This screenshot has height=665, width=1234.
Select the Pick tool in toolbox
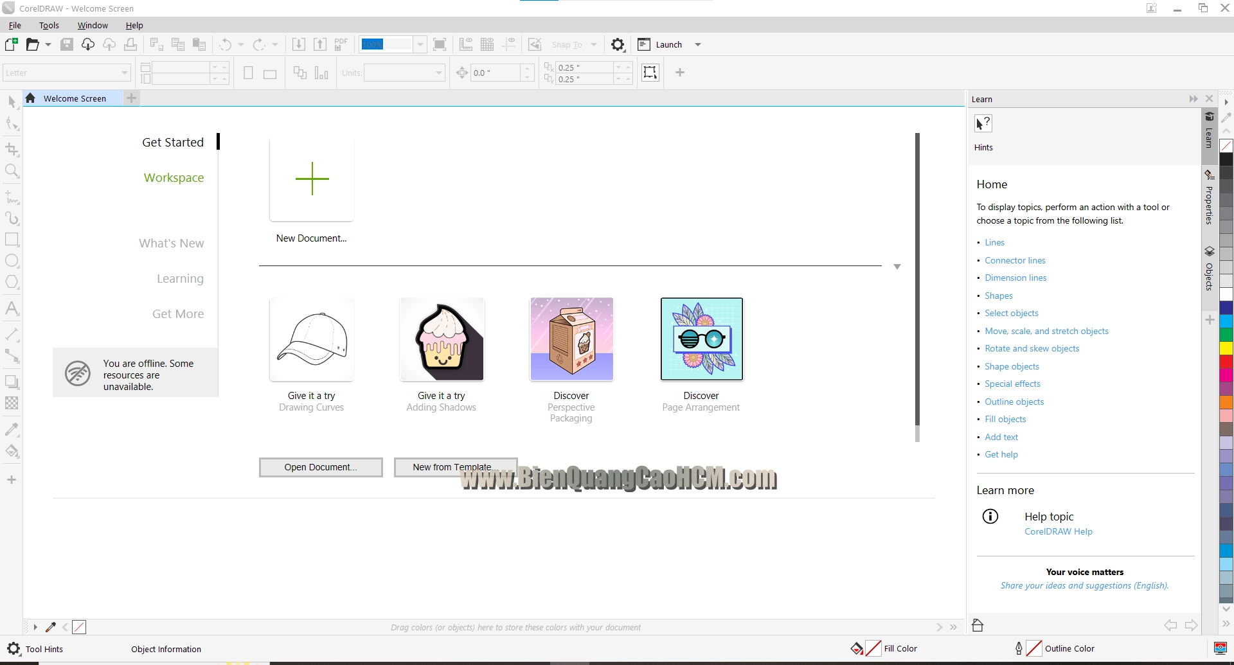[12, 102]
